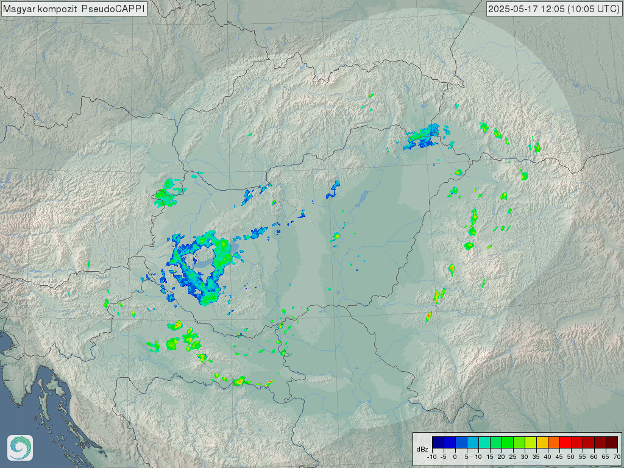This screenshot has width=624, height=468.
Task: Click the -10 value on legend scale
Action: click(x=432, y=457)
